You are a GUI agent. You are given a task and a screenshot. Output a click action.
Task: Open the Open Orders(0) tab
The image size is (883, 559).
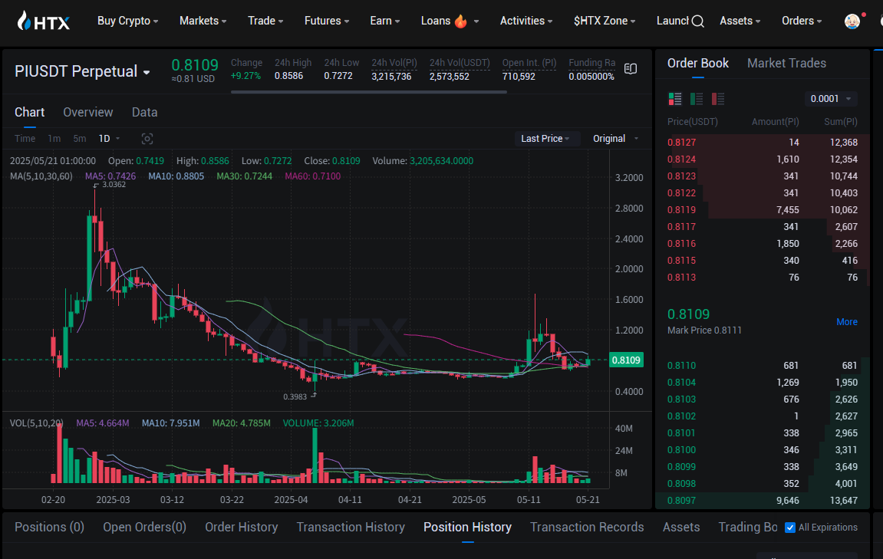coord(144,527)
